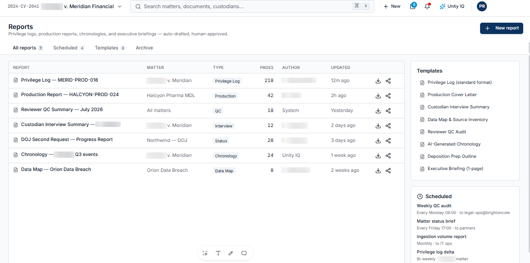Click the Production type tag
Image resolution: width=530 pixels, height=263 pixels.
tap(225, 96)
